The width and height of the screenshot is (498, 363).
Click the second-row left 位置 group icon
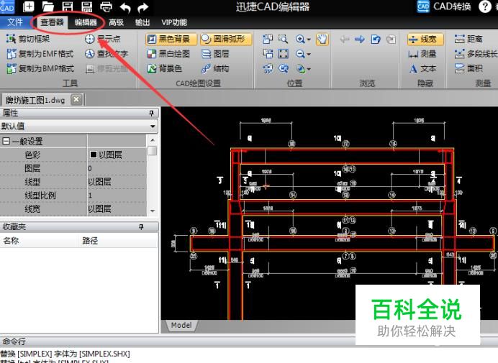tap(268, 54)
